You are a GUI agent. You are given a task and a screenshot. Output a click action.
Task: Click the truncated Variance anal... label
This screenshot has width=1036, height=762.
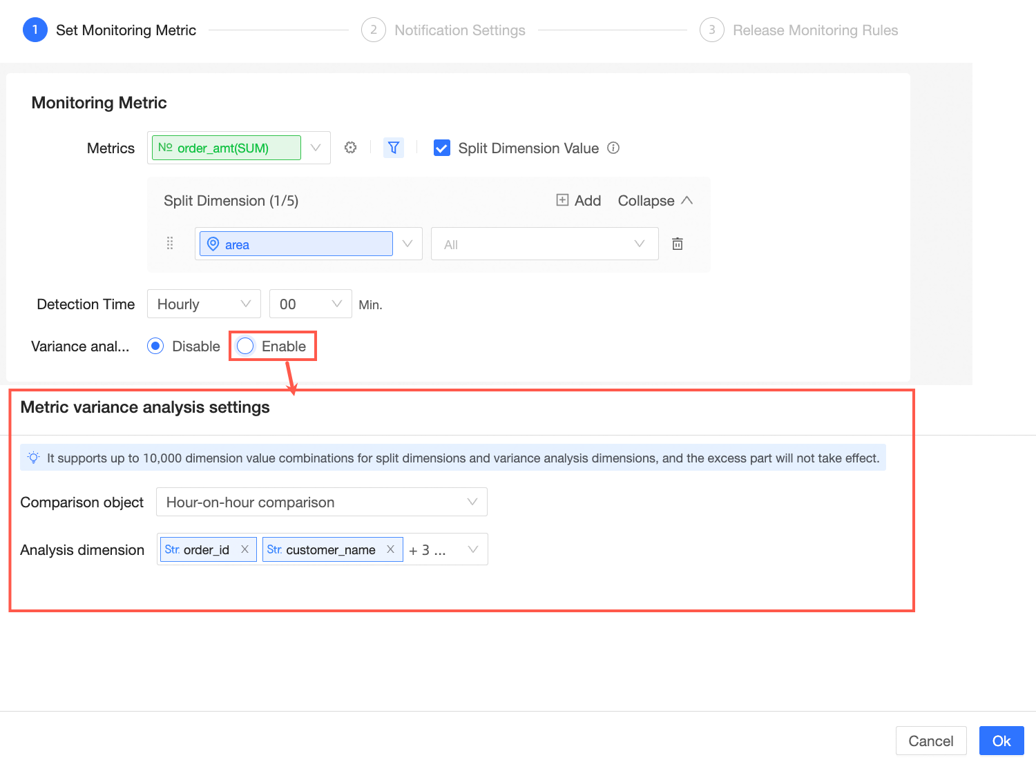click(x=80, y=346)
